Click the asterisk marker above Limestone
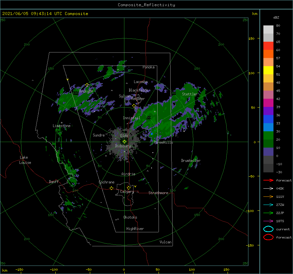Image resolution: width=293 pixels, height=274 pixels. [x=62, y=123]
